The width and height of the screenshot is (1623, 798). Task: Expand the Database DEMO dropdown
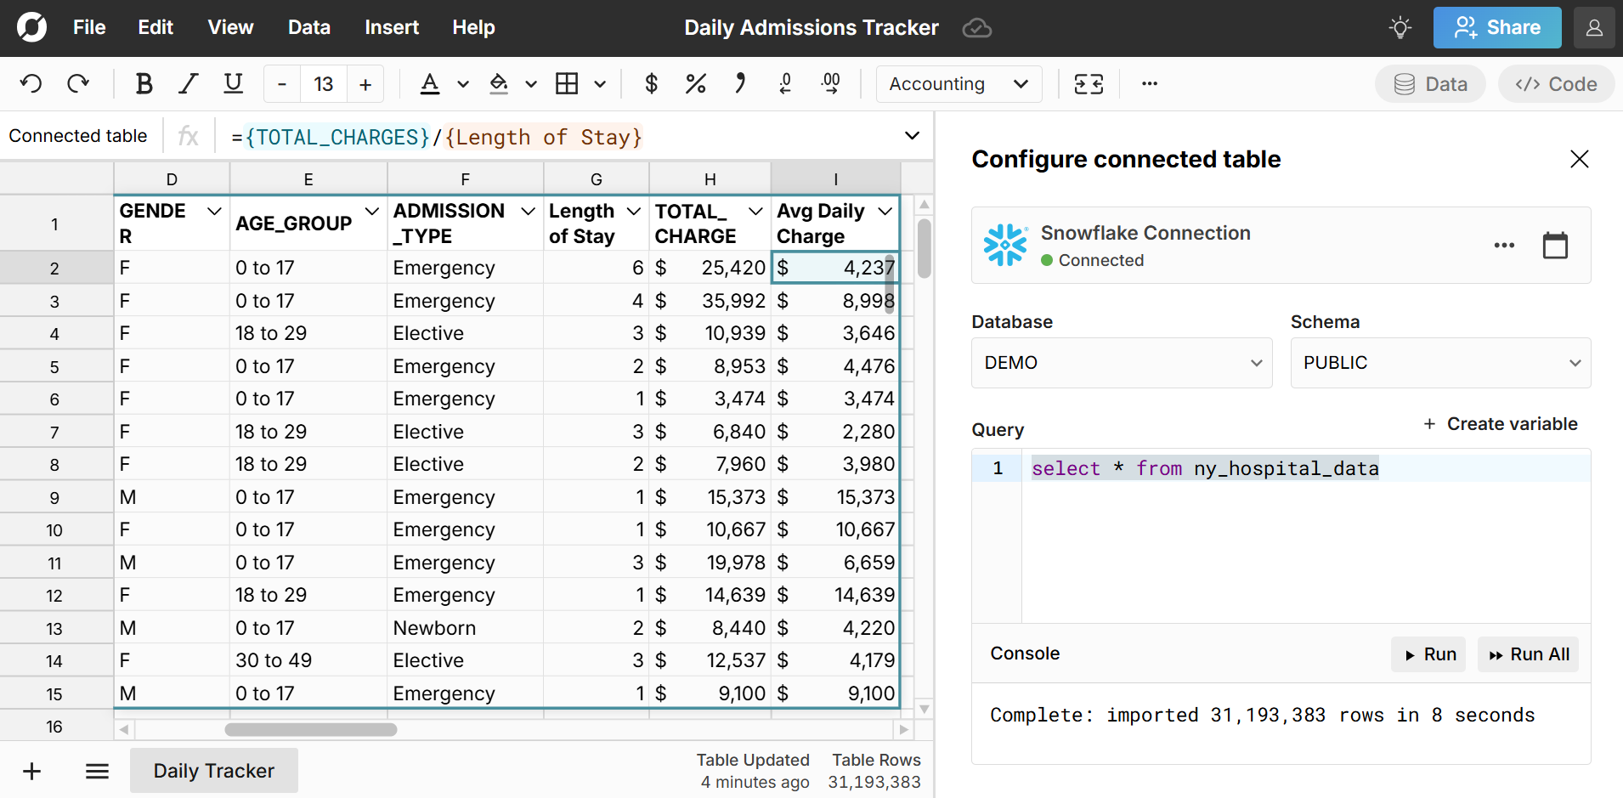1121,363
